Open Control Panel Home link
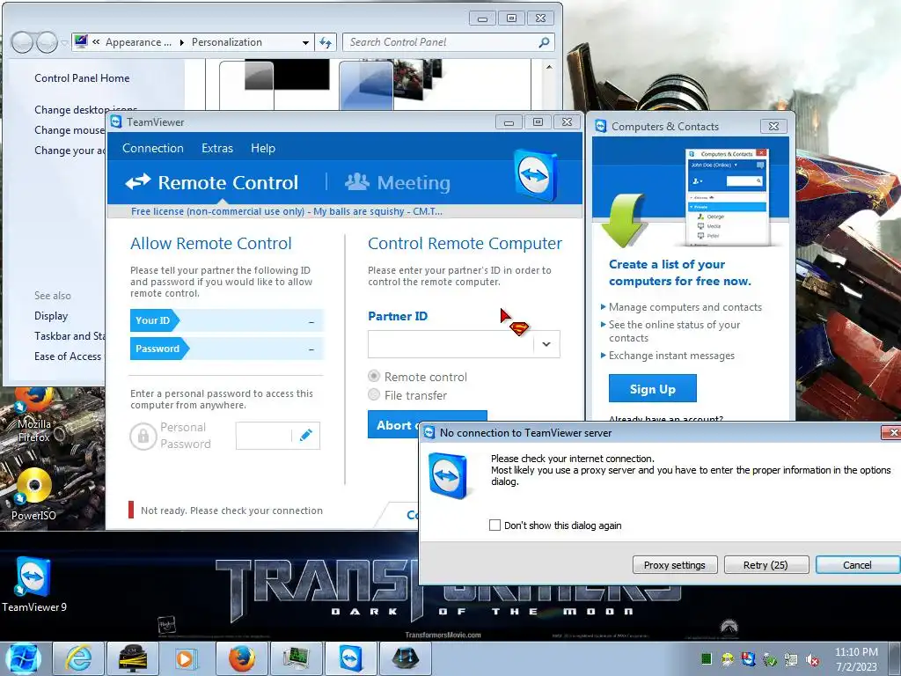 [x=82, y=78]
